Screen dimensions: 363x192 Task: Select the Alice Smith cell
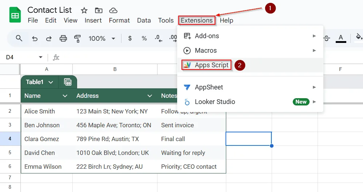(47, 111)
